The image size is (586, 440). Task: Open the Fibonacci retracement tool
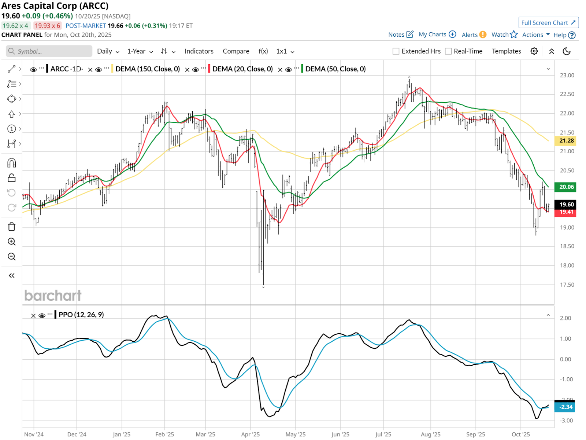point(12,84)
